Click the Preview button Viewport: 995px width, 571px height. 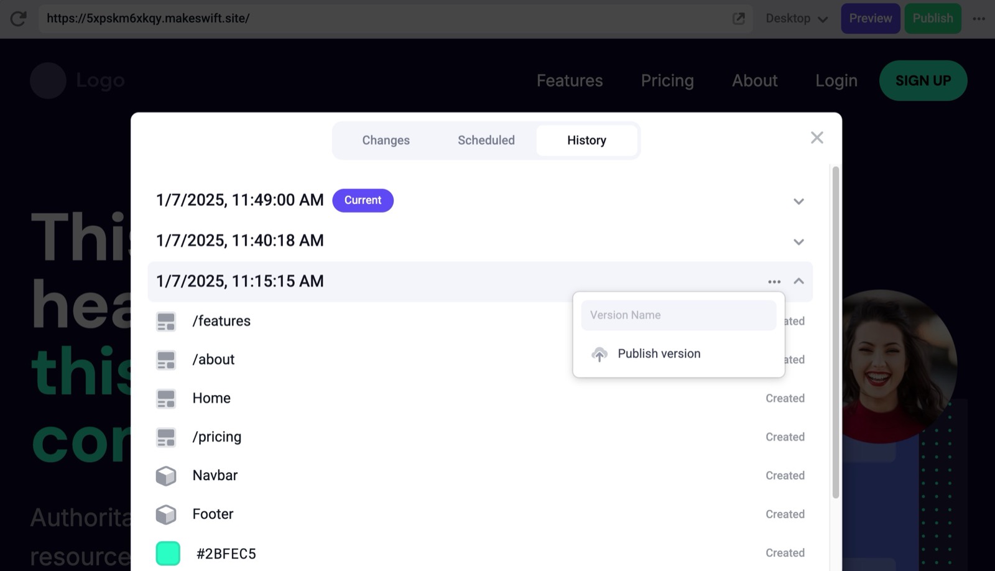point(870,19)
